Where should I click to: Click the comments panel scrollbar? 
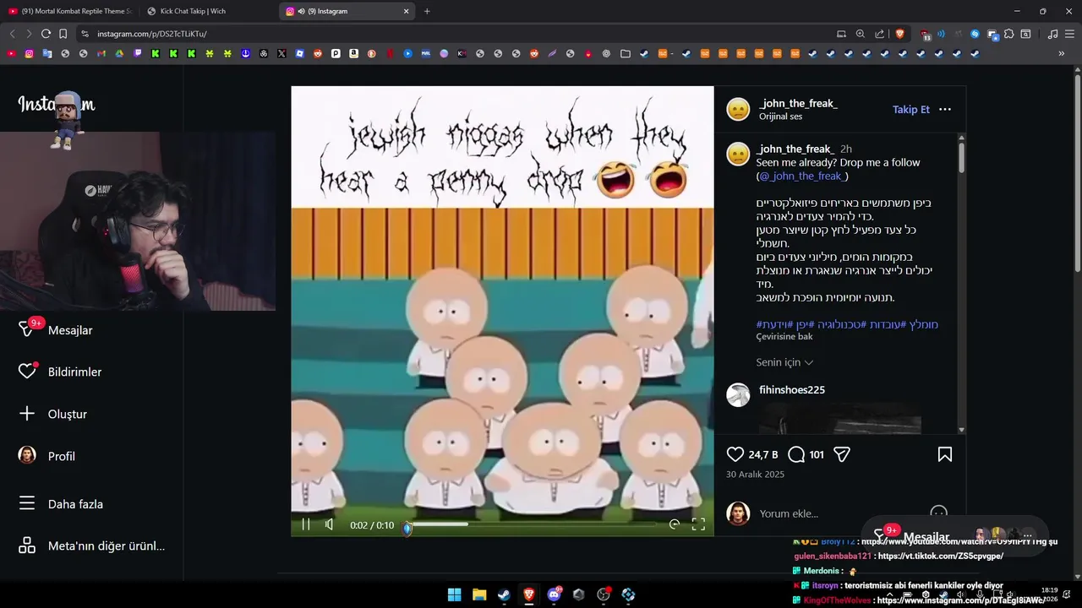click(962, 156)
